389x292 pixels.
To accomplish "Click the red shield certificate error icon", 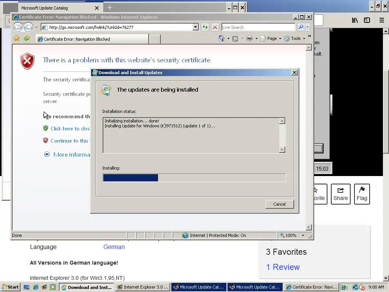I will [x=27, y=61].
